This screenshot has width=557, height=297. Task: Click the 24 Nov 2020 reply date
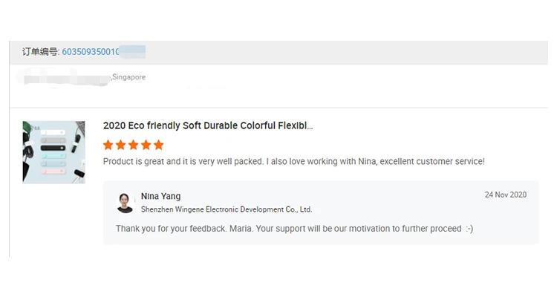coord(505,195)
